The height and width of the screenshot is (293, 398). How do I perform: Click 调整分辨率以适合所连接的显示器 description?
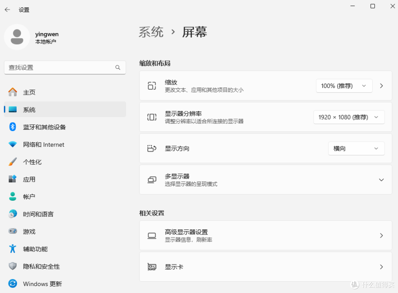[204, 121]
